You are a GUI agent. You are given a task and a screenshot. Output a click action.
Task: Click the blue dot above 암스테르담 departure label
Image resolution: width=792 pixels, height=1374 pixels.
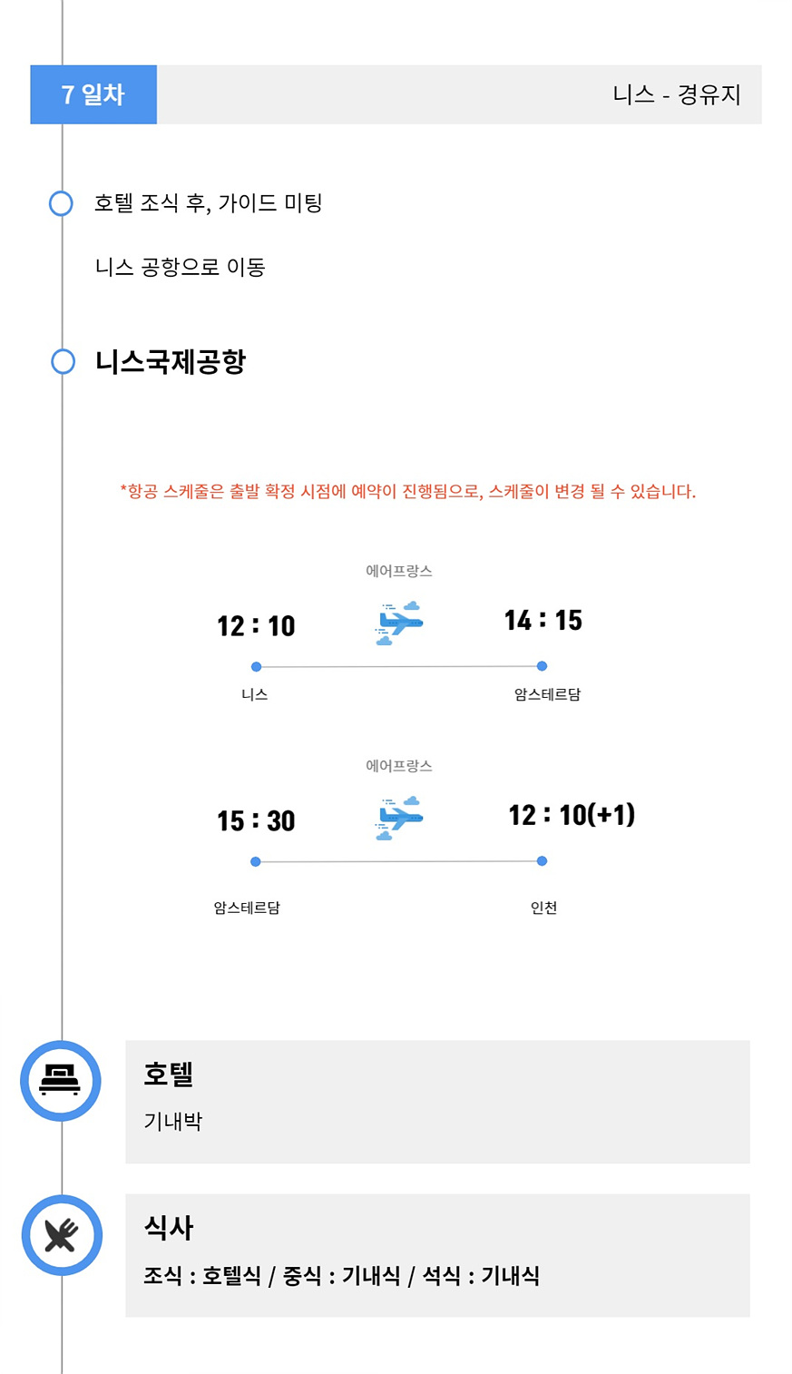coord(256,862)
